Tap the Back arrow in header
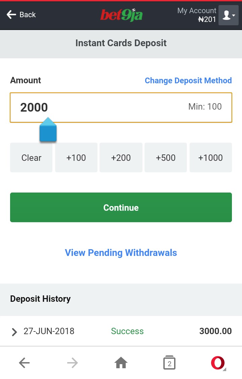The image size is (242, 379). tap(21, 14)
